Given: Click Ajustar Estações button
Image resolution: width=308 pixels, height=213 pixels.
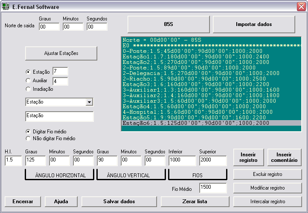Looking at the screenshot, I should [x=61, y=54].
